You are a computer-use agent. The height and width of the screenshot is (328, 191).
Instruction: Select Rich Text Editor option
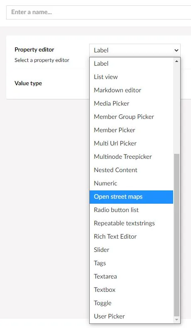tap(132, 237)
